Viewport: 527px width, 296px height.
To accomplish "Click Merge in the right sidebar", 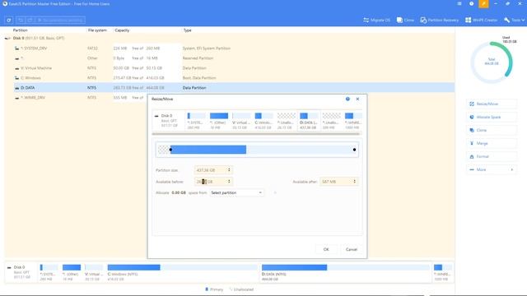I will (x=492, y=143).
